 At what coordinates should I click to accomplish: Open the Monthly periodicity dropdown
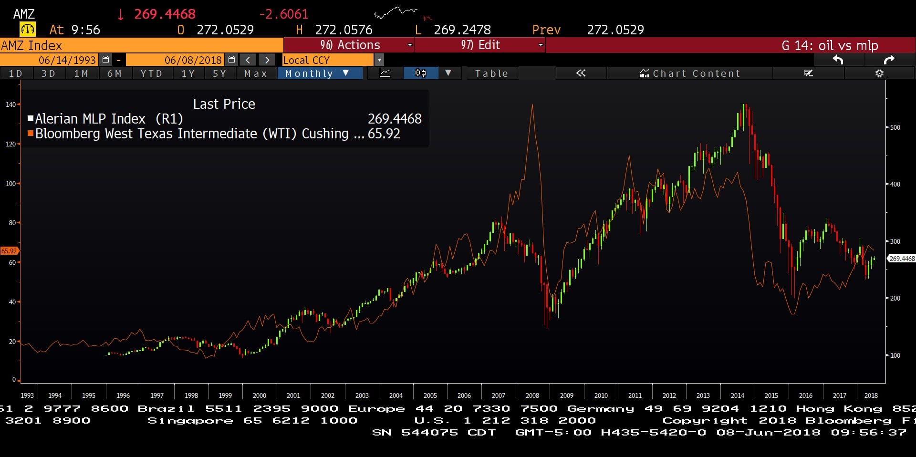point(320,73)
